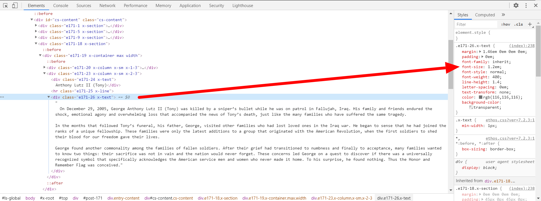Close the DevTools panel
The image size is (541, 201).
(x=536, y=5)
